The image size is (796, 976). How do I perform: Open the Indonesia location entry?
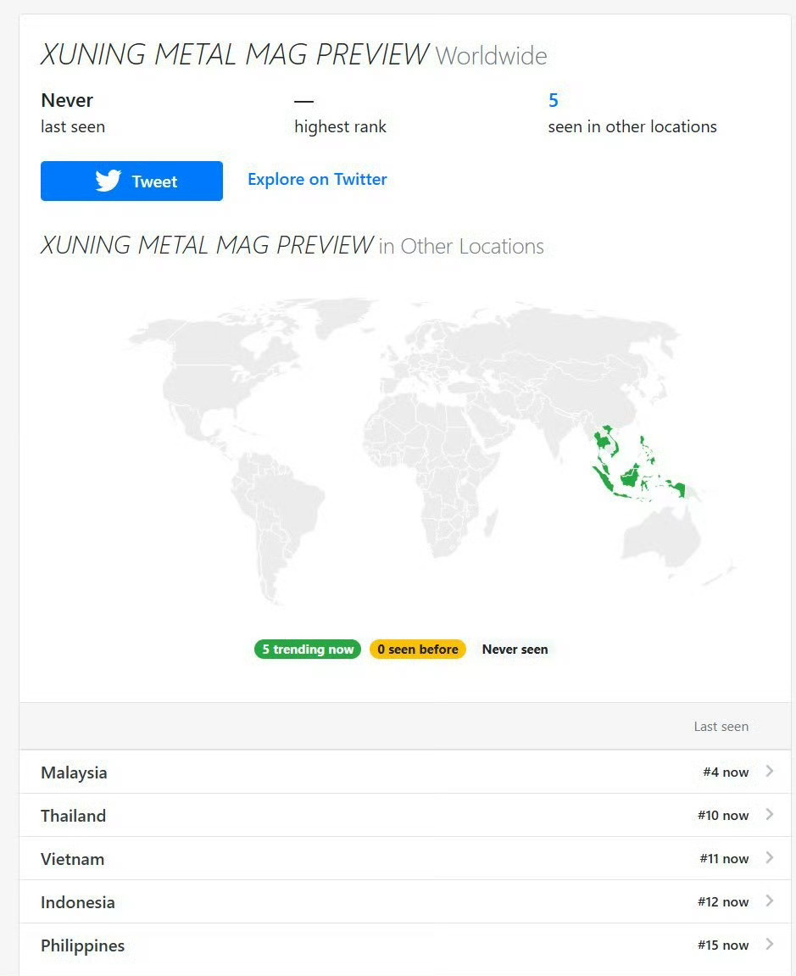(405, 902)
